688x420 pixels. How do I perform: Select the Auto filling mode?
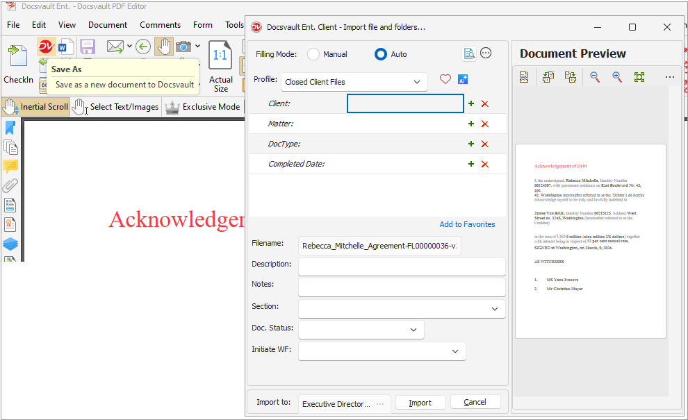(380, 54)
